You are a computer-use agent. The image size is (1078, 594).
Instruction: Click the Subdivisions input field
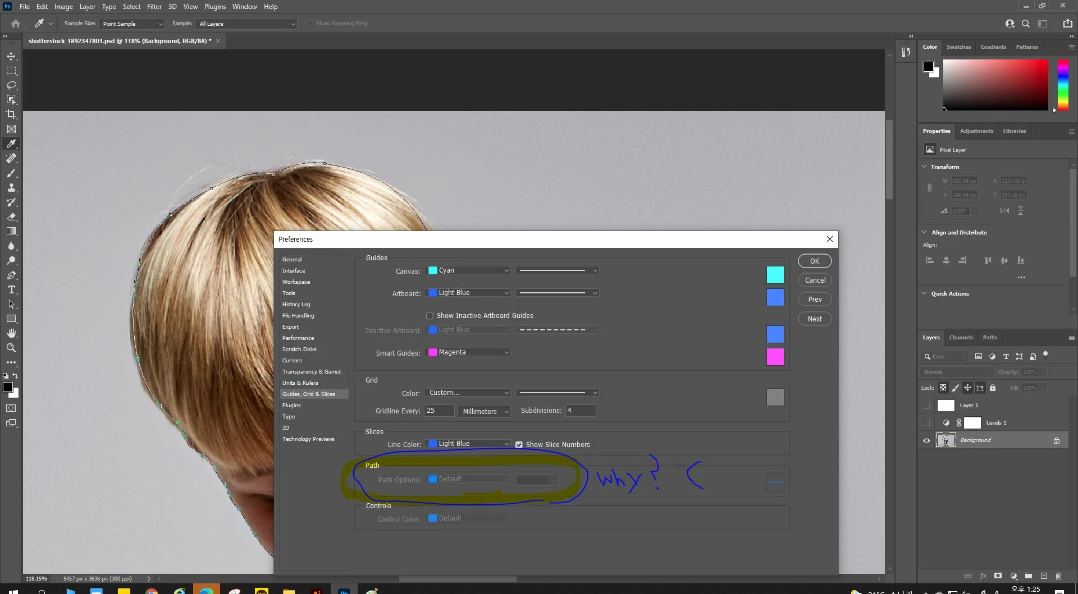pyautogui.click(x=581, y=411)
